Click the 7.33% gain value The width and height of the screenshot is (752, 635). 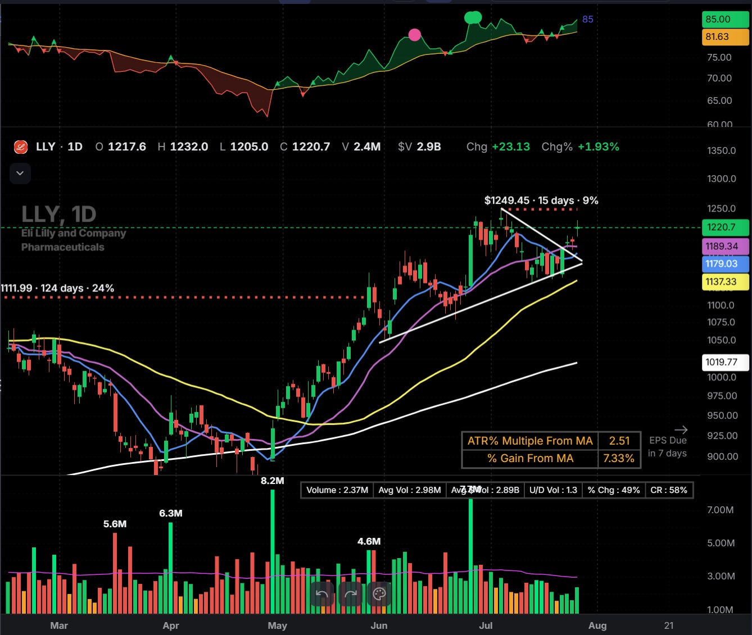point(619,459)
